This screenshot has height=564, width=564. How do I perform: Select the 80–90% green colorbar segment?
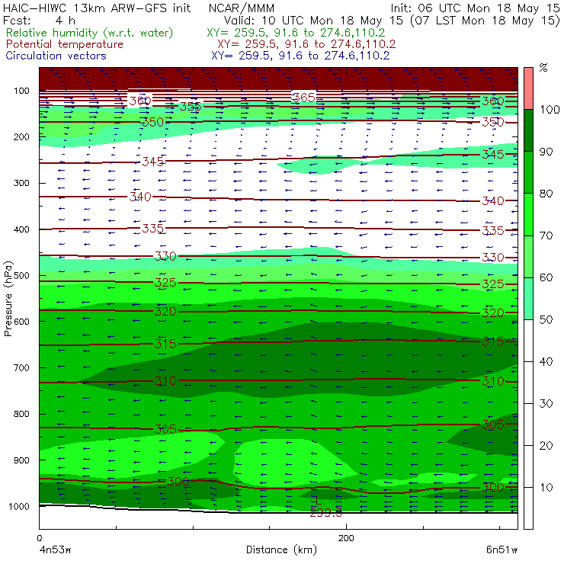(528, 172)
